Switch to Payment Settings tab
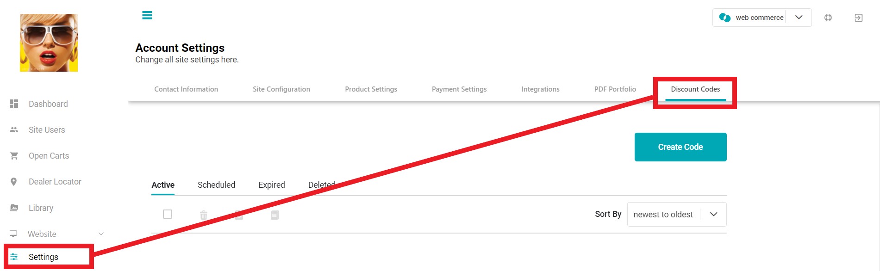880x271 pixels. 459,89
